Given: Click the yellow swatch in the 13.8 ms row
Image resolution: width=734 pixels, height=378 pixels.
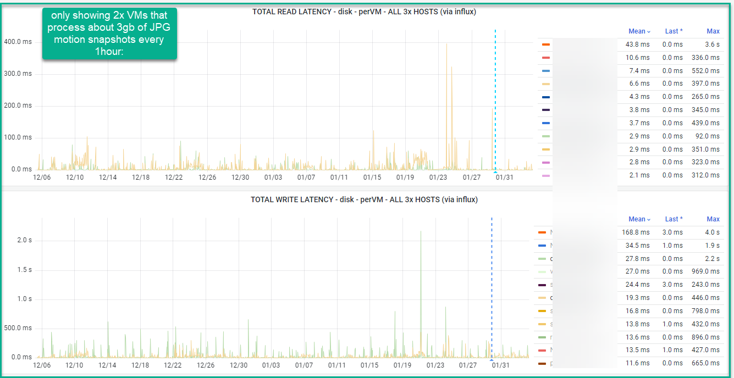Looking at the screenshot, I should pyautogui.click(x=542, y=324).
